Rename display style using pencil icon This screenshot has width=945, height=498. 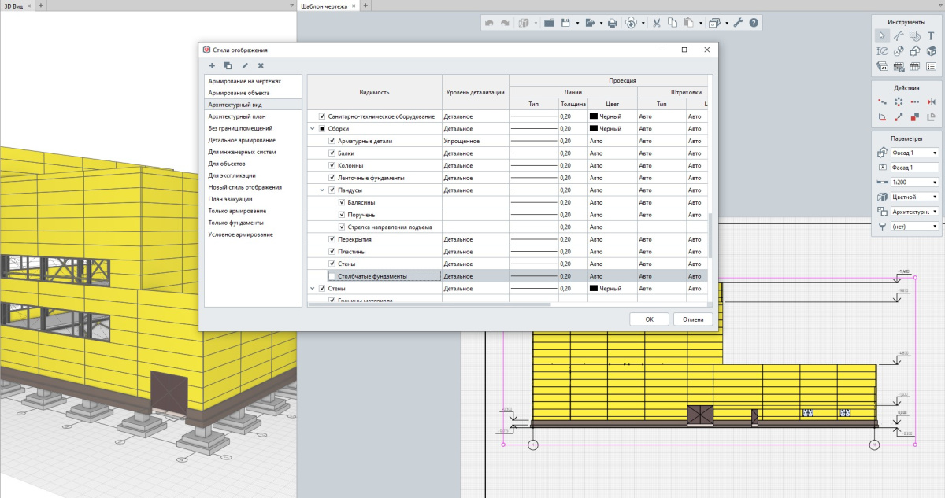(245, 65)
